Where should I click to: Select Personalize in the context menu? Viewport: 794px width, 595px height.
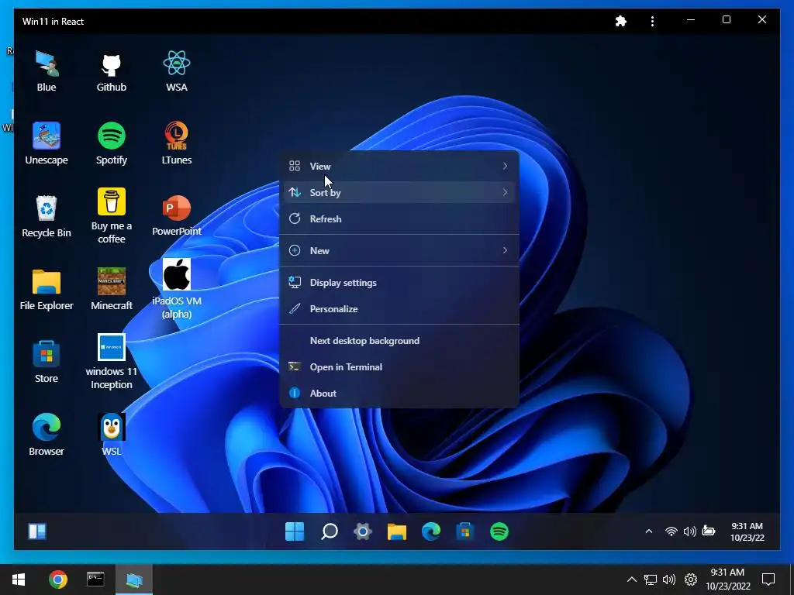click(399, 308)
